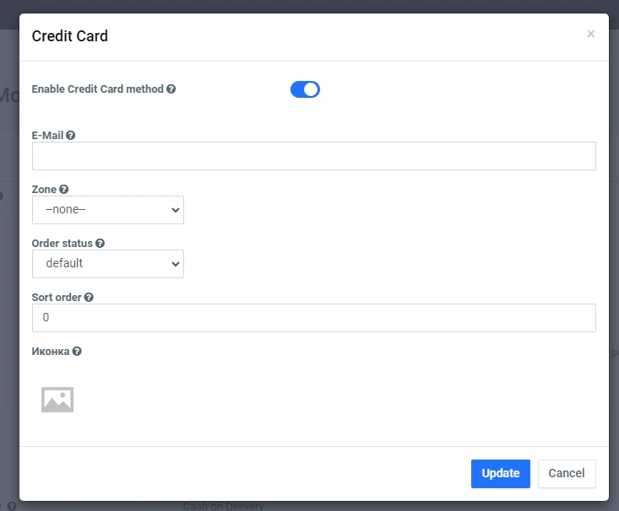Close the Credit Card dialog with X

pyautogui.click(x=590, y=34)
